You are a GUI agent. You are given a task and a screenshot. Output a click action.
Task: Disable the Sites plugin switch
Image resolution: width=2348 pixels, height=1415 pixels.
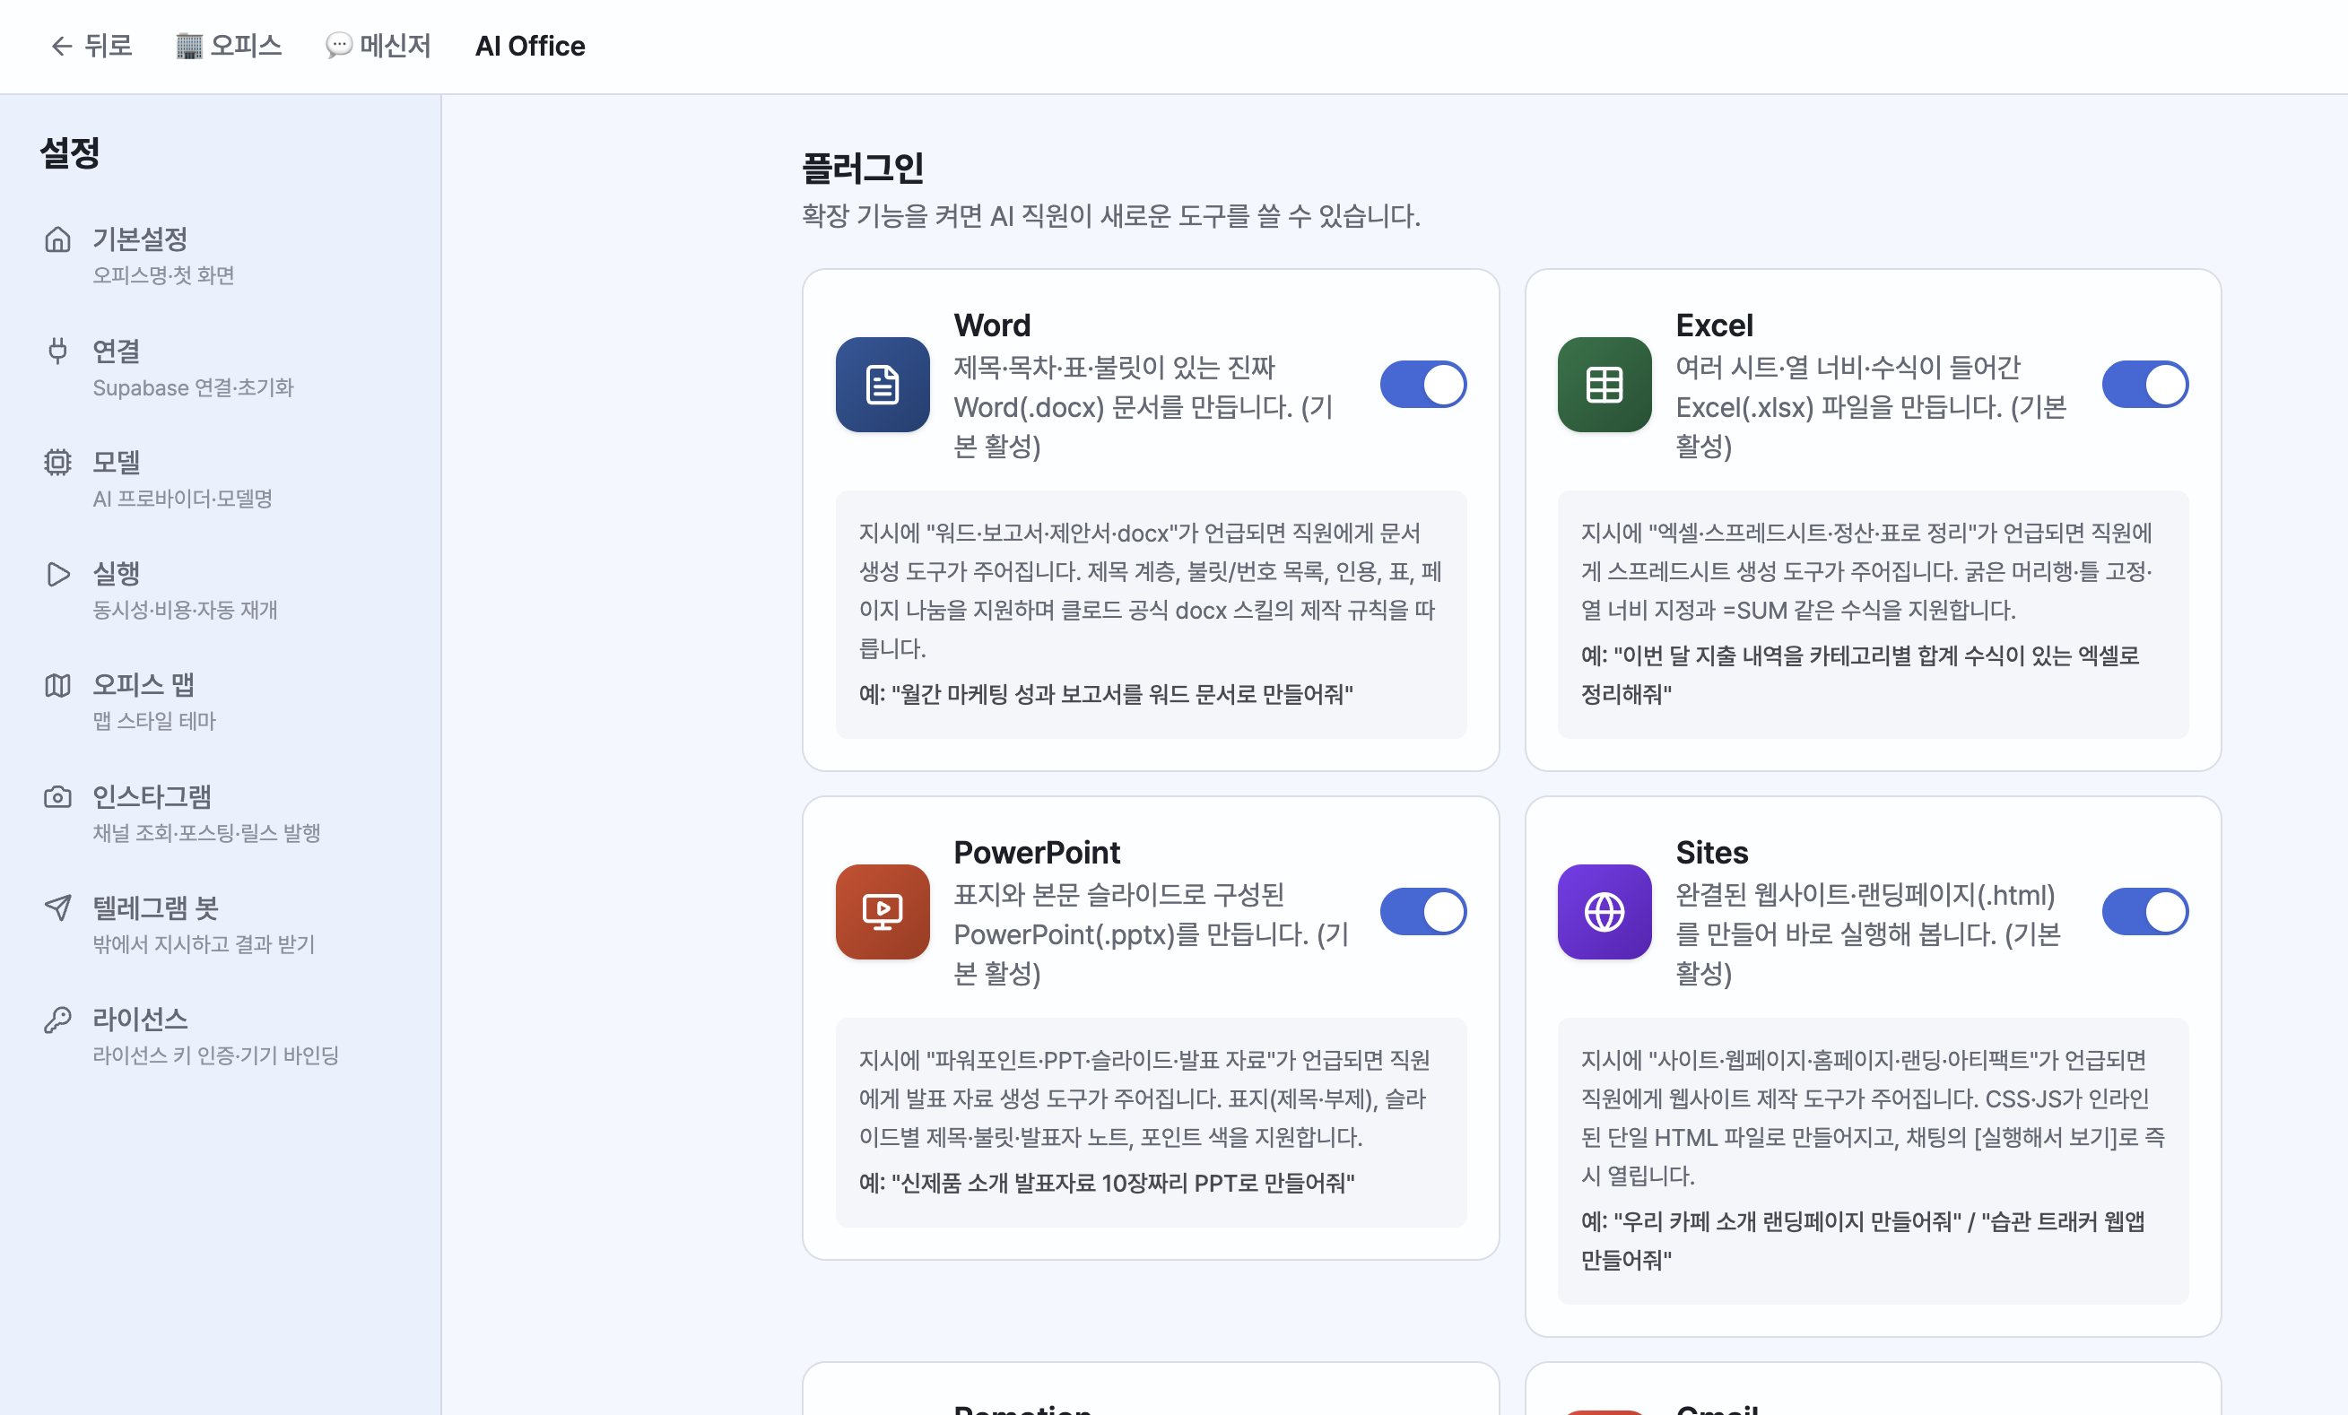(x=2146, y=912)
